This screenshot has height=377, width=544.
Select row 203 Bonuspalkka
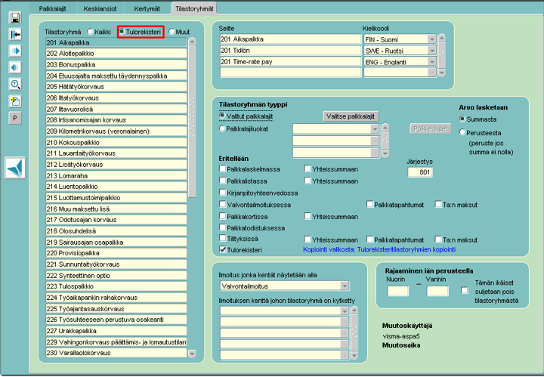(x=116, y=64)
